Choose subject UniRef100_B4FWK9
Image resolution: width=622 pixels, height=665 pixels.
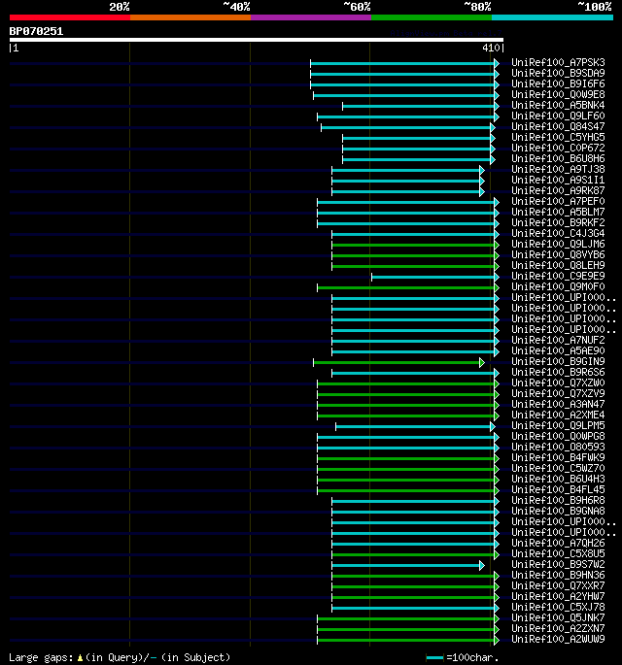tap(558, 458)
